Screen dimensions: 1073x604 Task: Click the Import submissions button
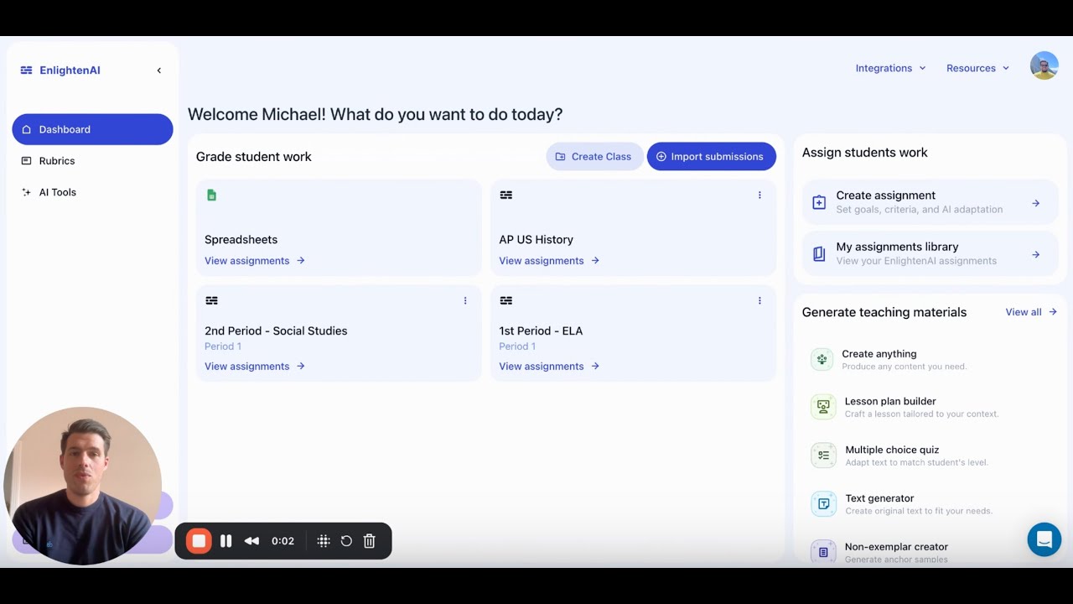(x=711, y=157)
